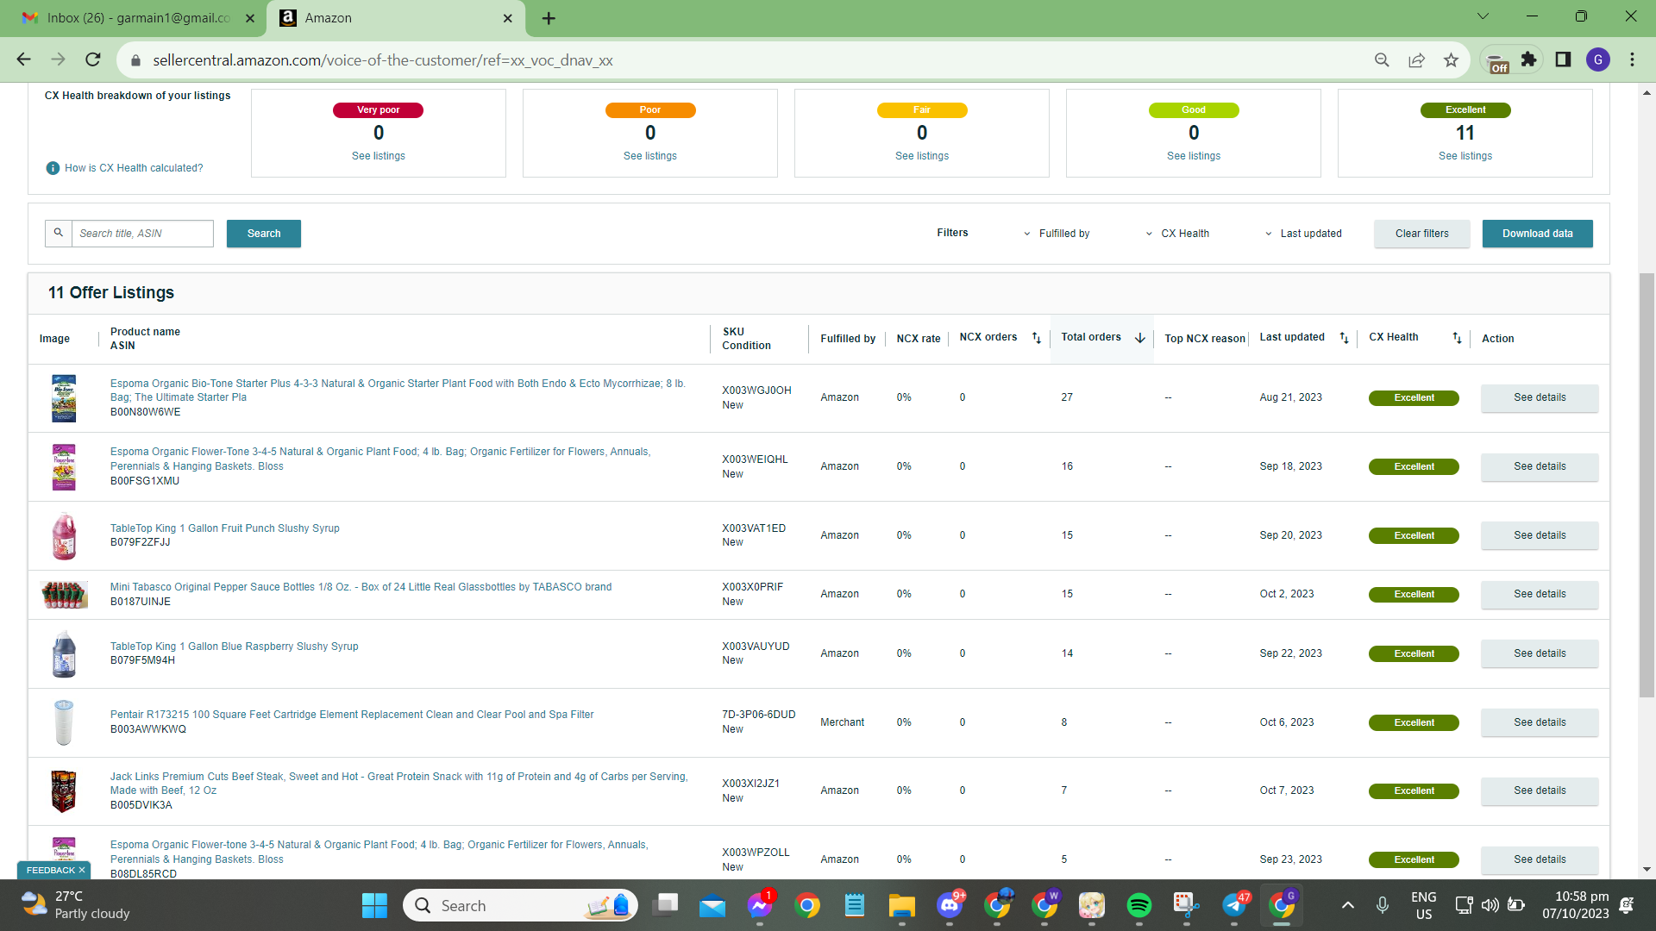This screenshot has width=1656, height=931.
Task: Bookmark this page with star icon
Action: (1451, 59)
